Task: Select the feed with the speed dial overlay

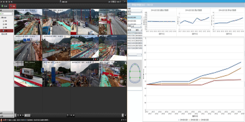Action: coord(113,22)
